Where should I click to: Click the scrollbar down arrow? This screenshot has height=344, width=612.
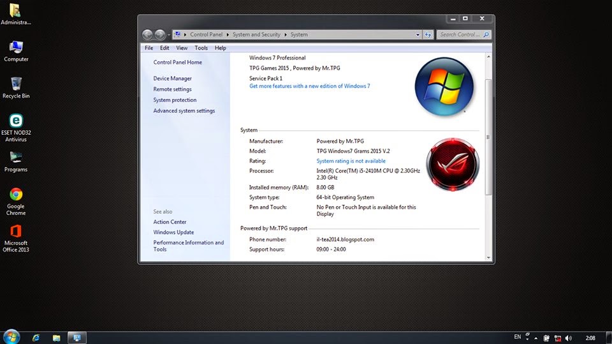pos(488,258)
